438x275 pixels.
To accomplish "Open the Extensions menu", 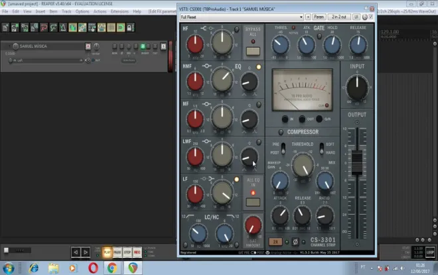I will coord(119,11).
